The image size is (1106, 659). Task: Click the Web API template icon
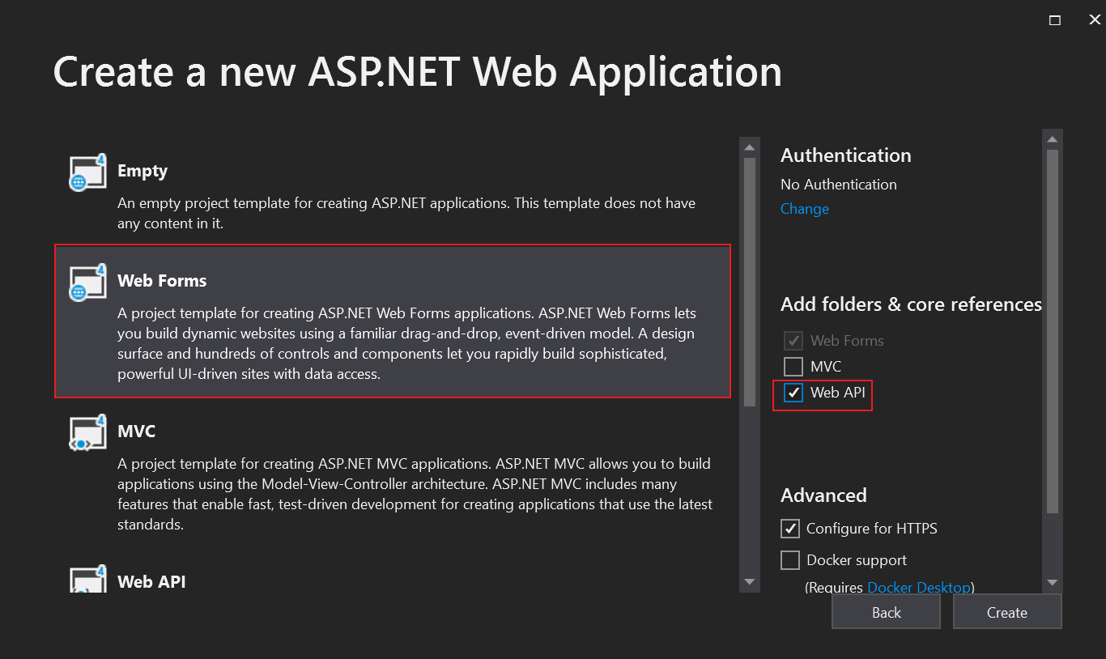(x=87, y=580)
